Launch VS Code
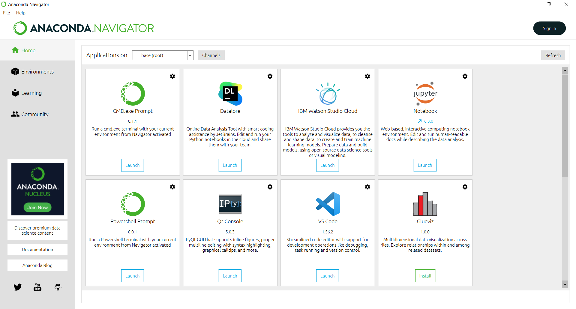The width and height of the screenshot is (576, 309). pyautogui.click(x=328, y=276)
